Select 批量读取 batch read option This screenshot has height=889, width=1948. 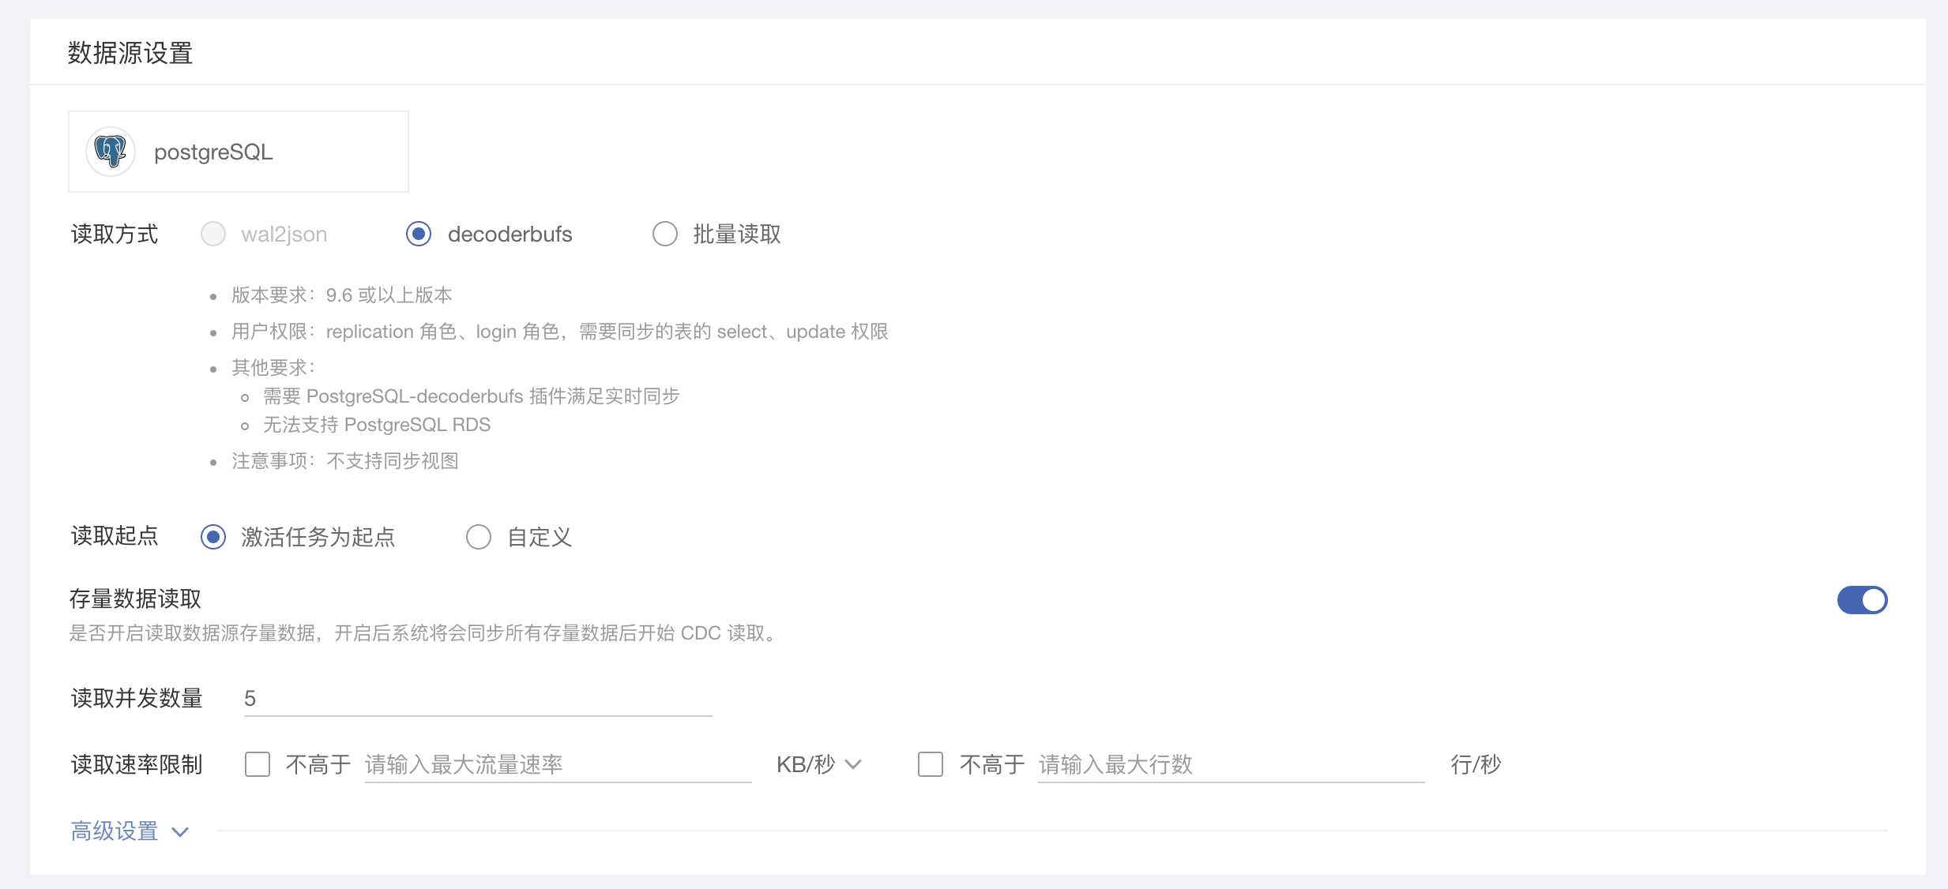tap(665, 234)
